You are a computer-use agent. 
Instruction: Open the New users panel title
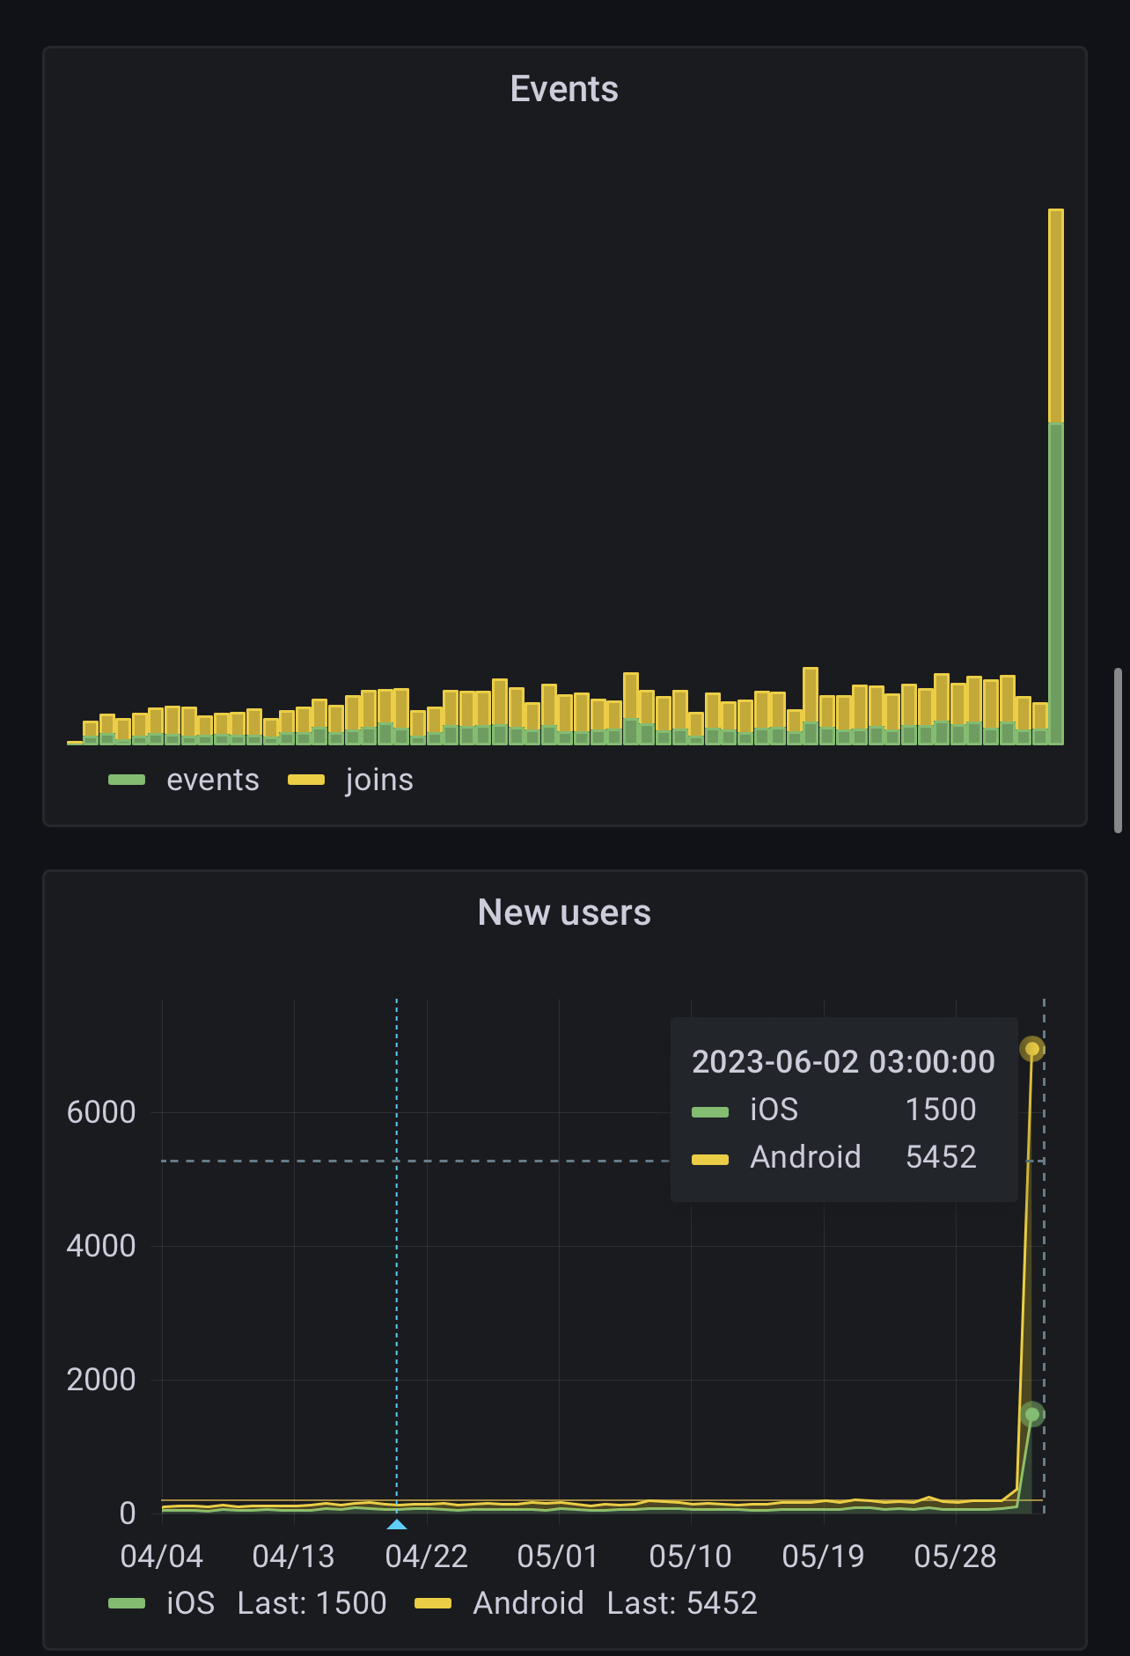564,912
